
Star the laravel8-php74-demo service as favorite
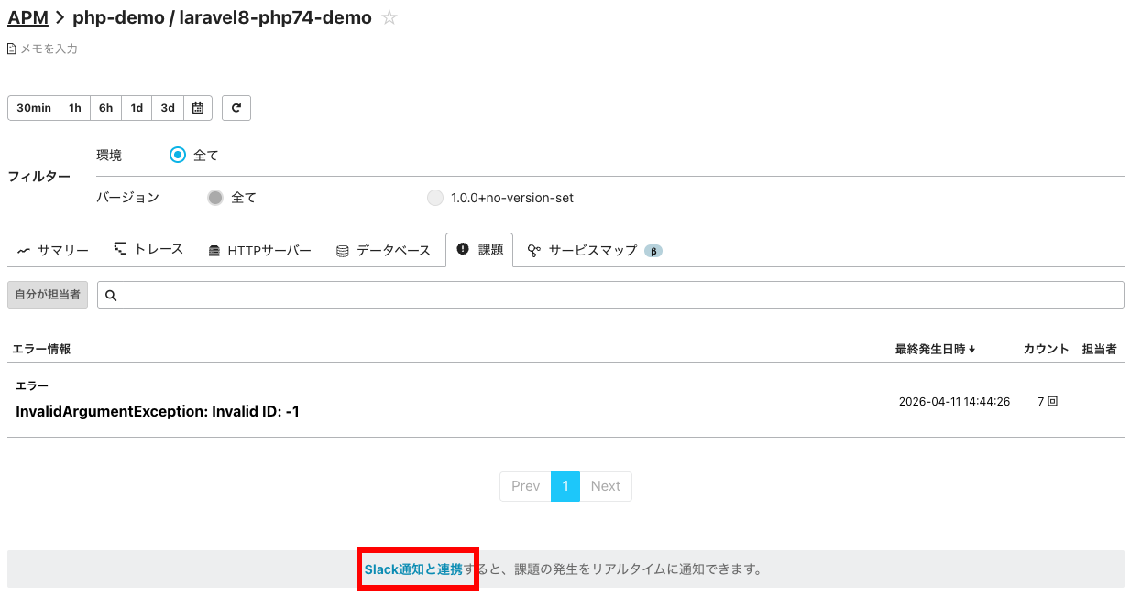click(x=389, y=17)
